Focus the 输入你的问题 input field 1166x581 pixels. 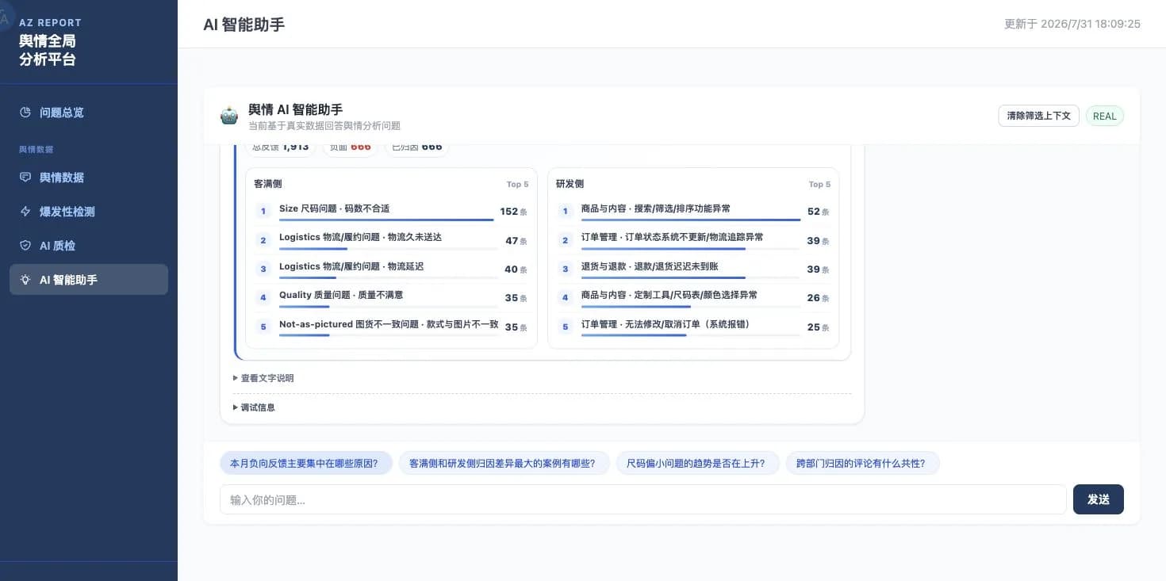642,499
